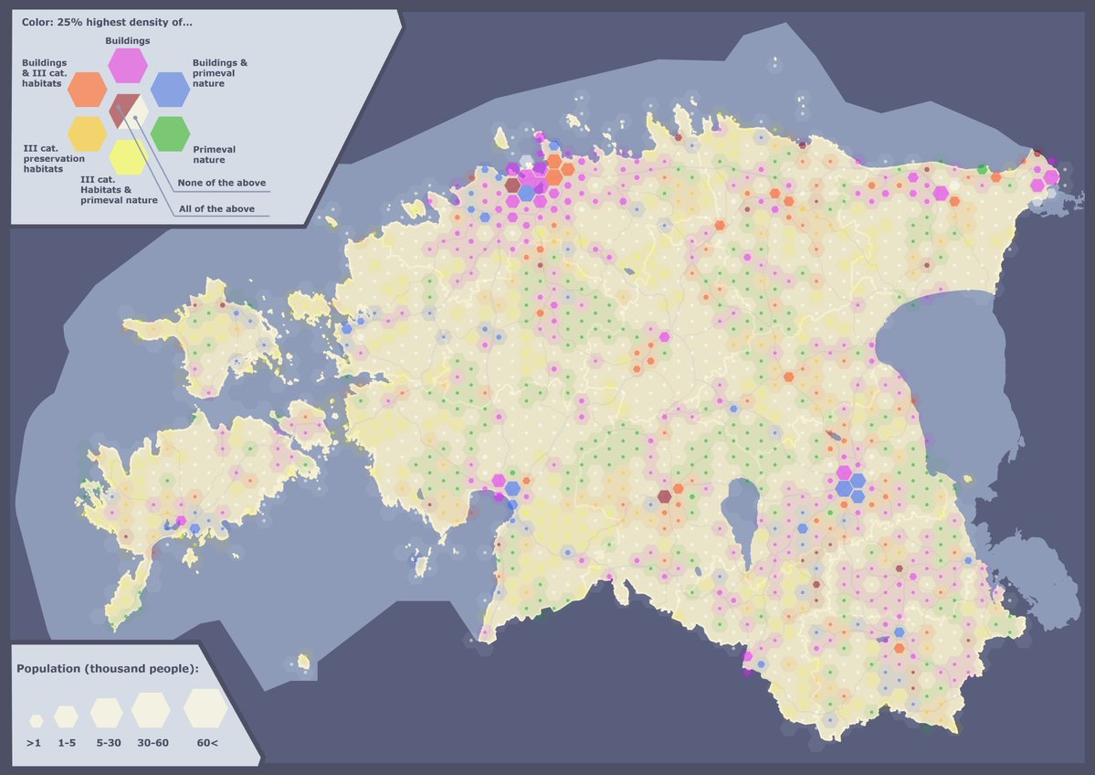This screenshot has height=775, width=1095.
Task: Click the pale yellow Habitats & primeval nature hexagon
Action: [128, 156]
